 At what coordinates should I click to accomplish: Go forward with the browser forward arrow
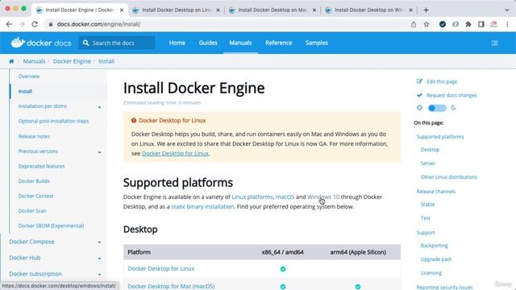[x=22, y=24]
